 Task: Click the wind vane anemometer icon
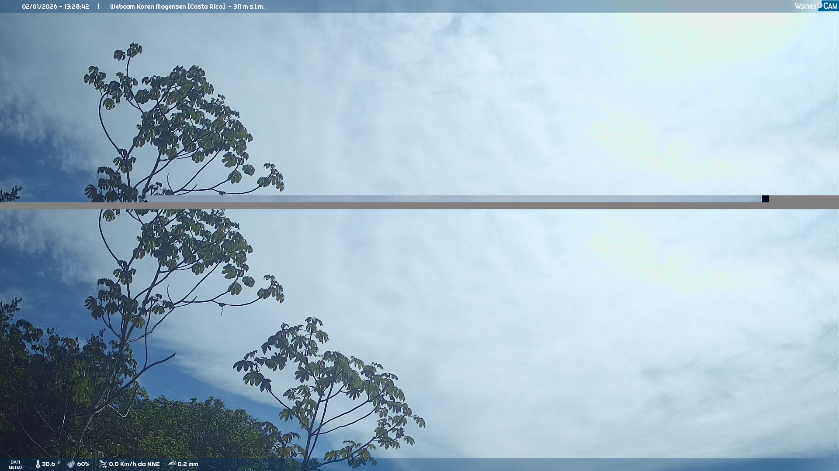(103, 464)
